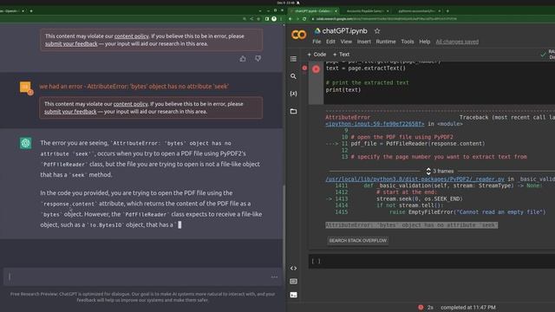Open the Help menu
Screen dimensions: 555x312
click(x=425, y=42)
